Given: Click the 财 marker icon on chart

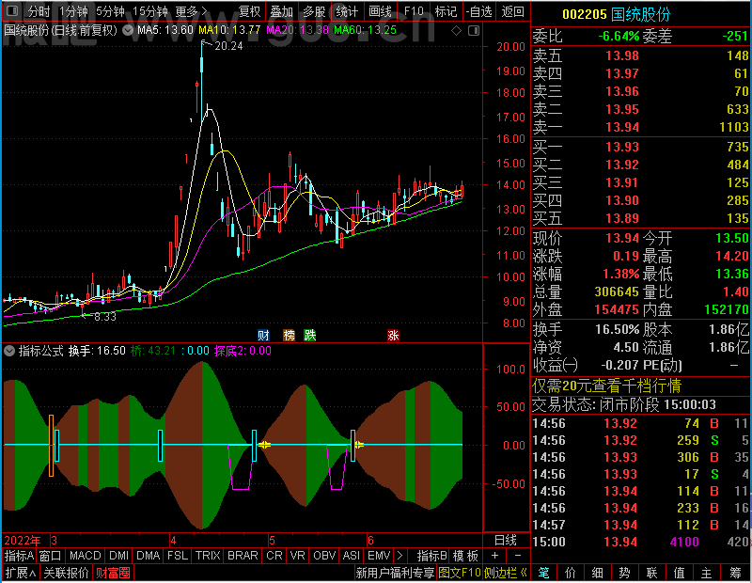Looking at the screenshot, I should (263, 335).
